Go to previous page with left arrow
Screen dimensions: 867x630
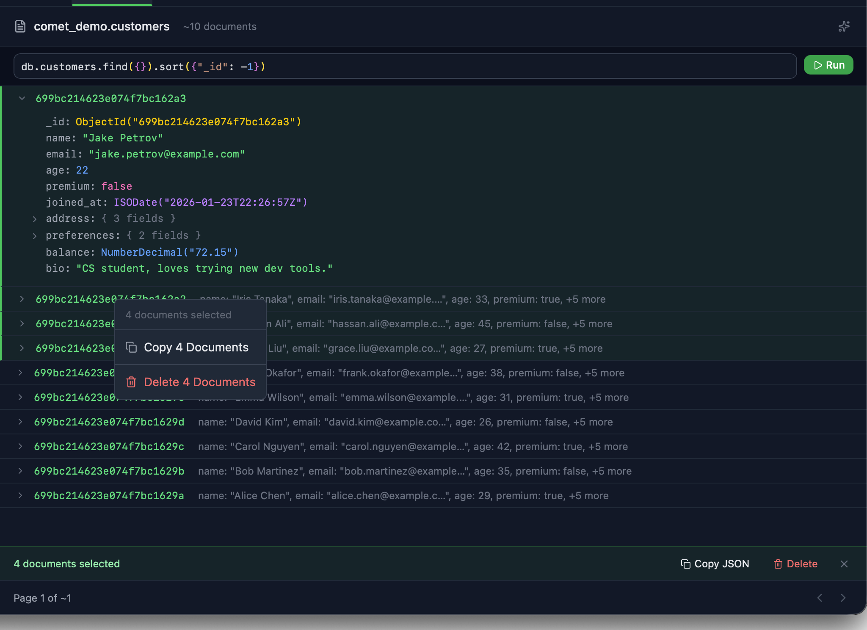pos(820,598)
